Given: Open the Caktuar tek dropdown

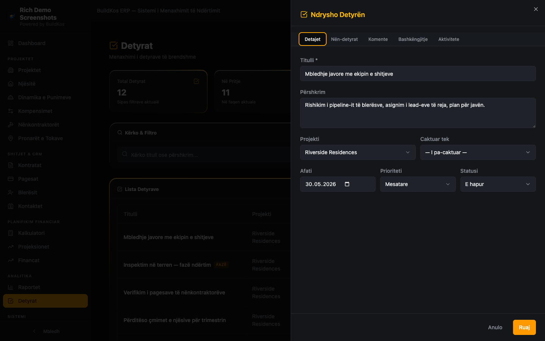Looking at the screenshot, I should point(478,152).
